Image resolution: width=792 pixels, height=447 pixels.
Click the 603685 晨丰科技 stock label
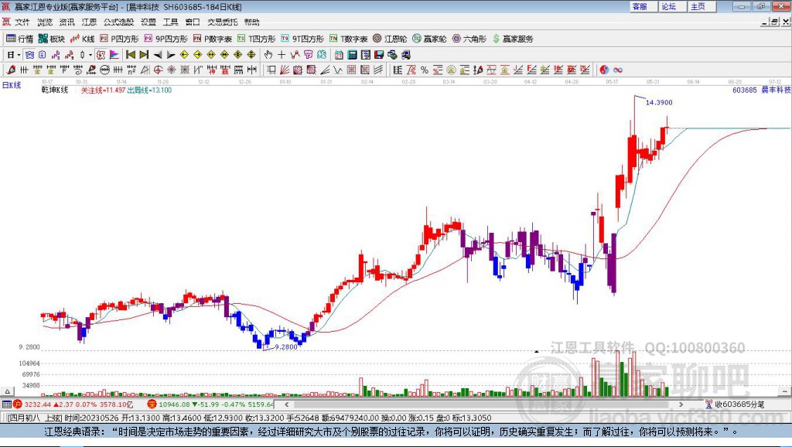click(x=761, y=90)
